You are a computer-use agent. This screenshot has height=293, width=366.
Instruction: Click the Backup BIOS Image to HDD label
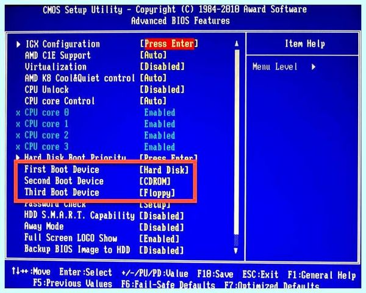77,249
